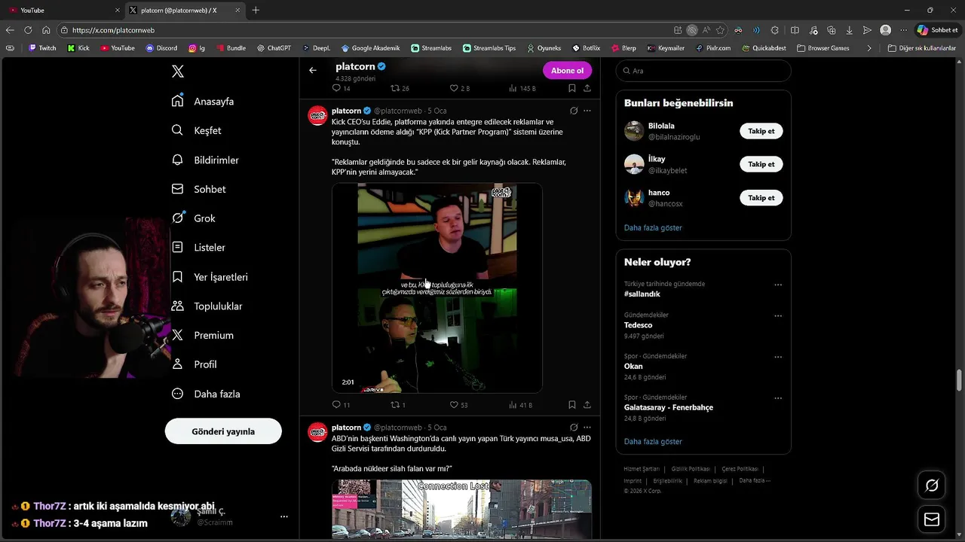Open options for Okan trend
The width and height of the screenshot is (965, 542).
click(x=778, y=357)
